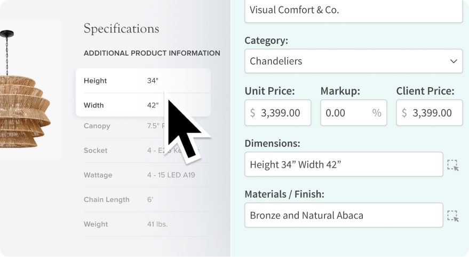Viewport: 469px width, 257px height.
Task: Click the Dimensions text field
Action: 344,165
